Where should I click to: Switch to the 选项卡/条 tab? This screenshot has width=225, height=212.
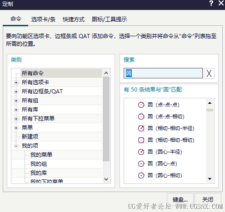(x=43, y=19)
